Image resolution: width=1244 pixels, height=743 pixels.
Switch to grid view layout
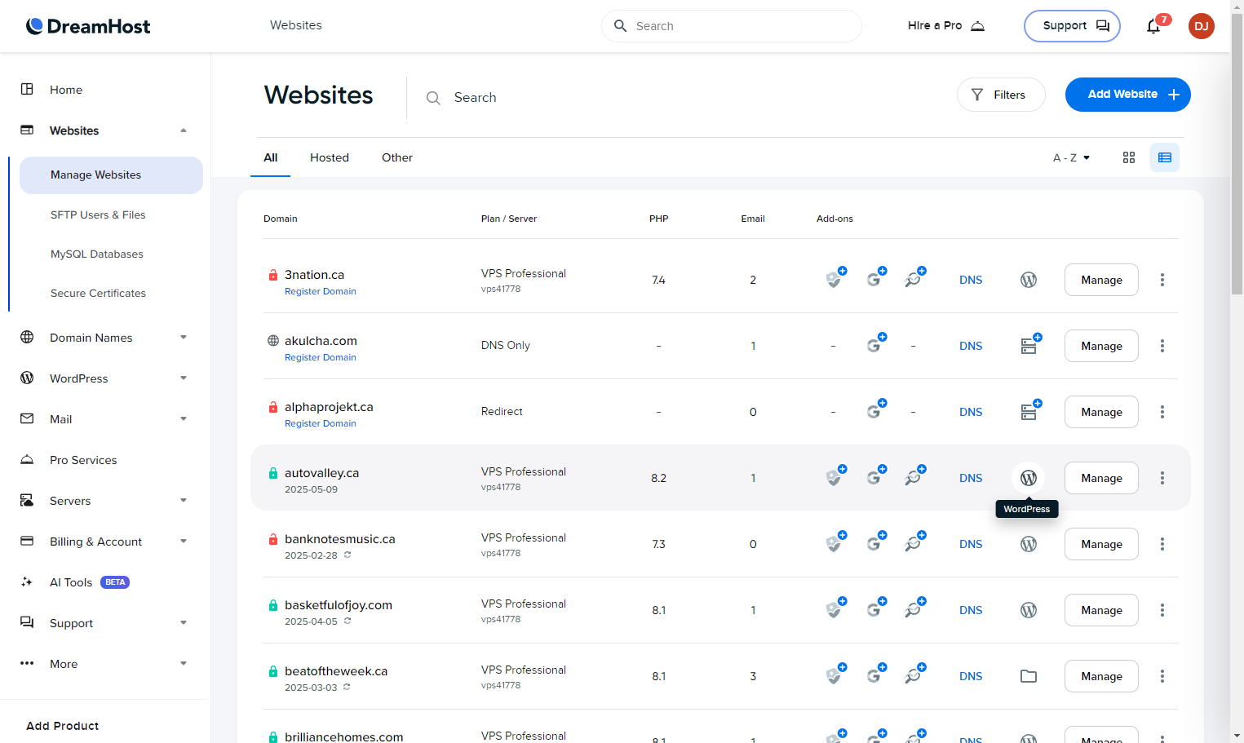tap(1129, 157)
